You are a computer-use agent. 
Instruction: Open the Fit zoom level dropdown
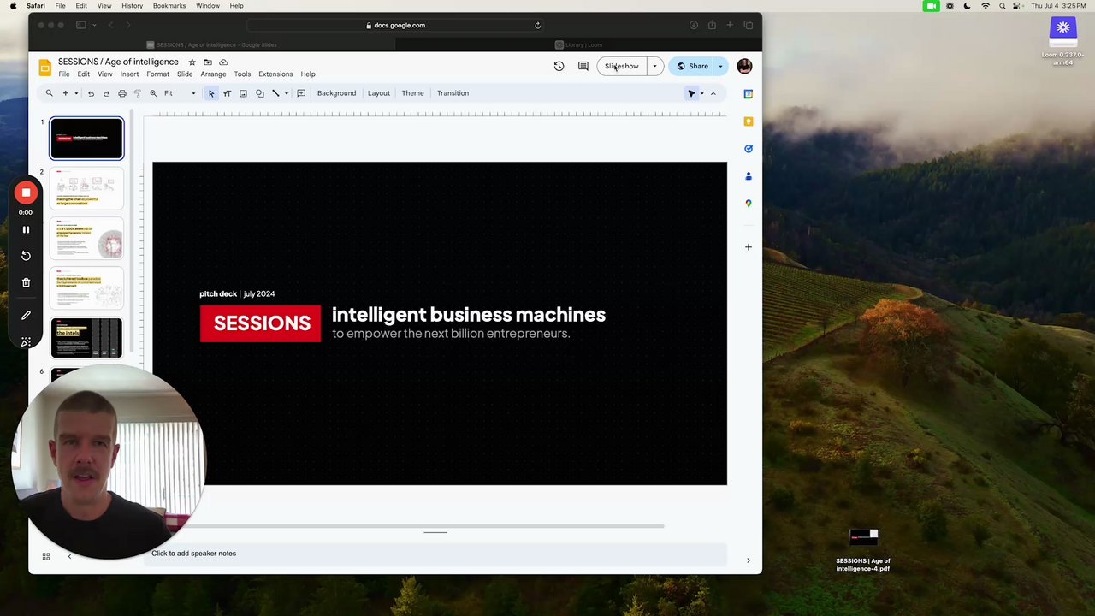(180, 93)
